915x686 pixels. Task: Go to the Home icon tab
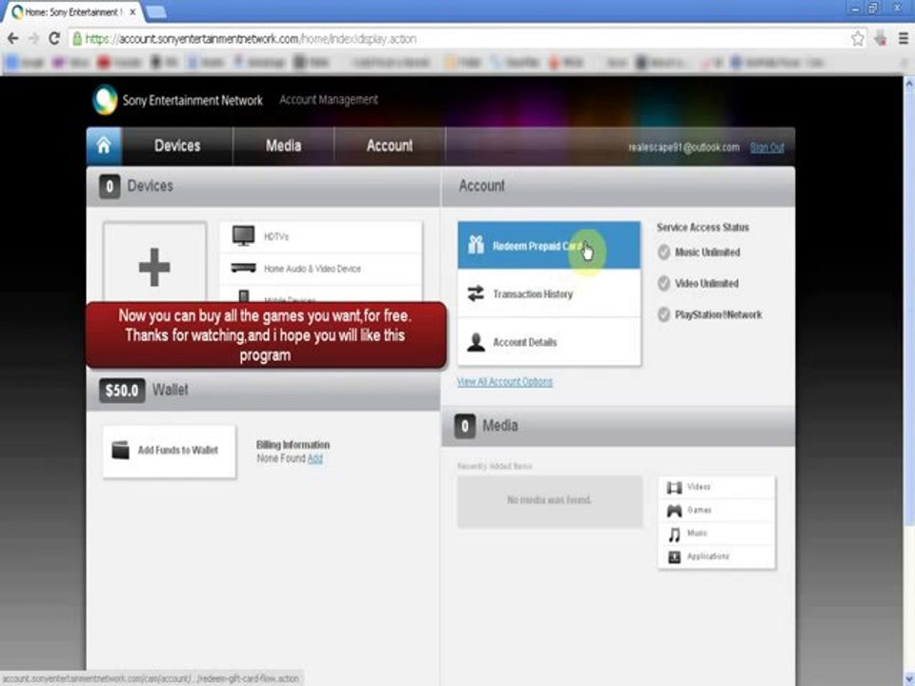pyautogui.click(x=104, y=145)
